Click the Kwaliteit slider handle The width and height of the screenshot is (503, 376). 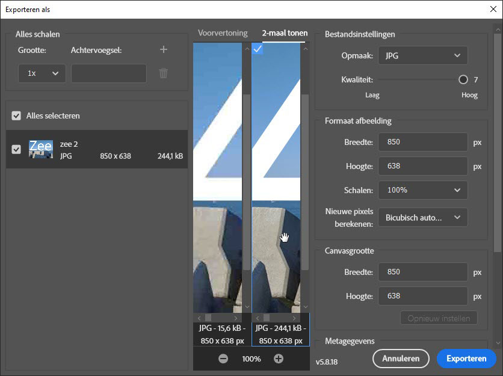tap(463, 79)
